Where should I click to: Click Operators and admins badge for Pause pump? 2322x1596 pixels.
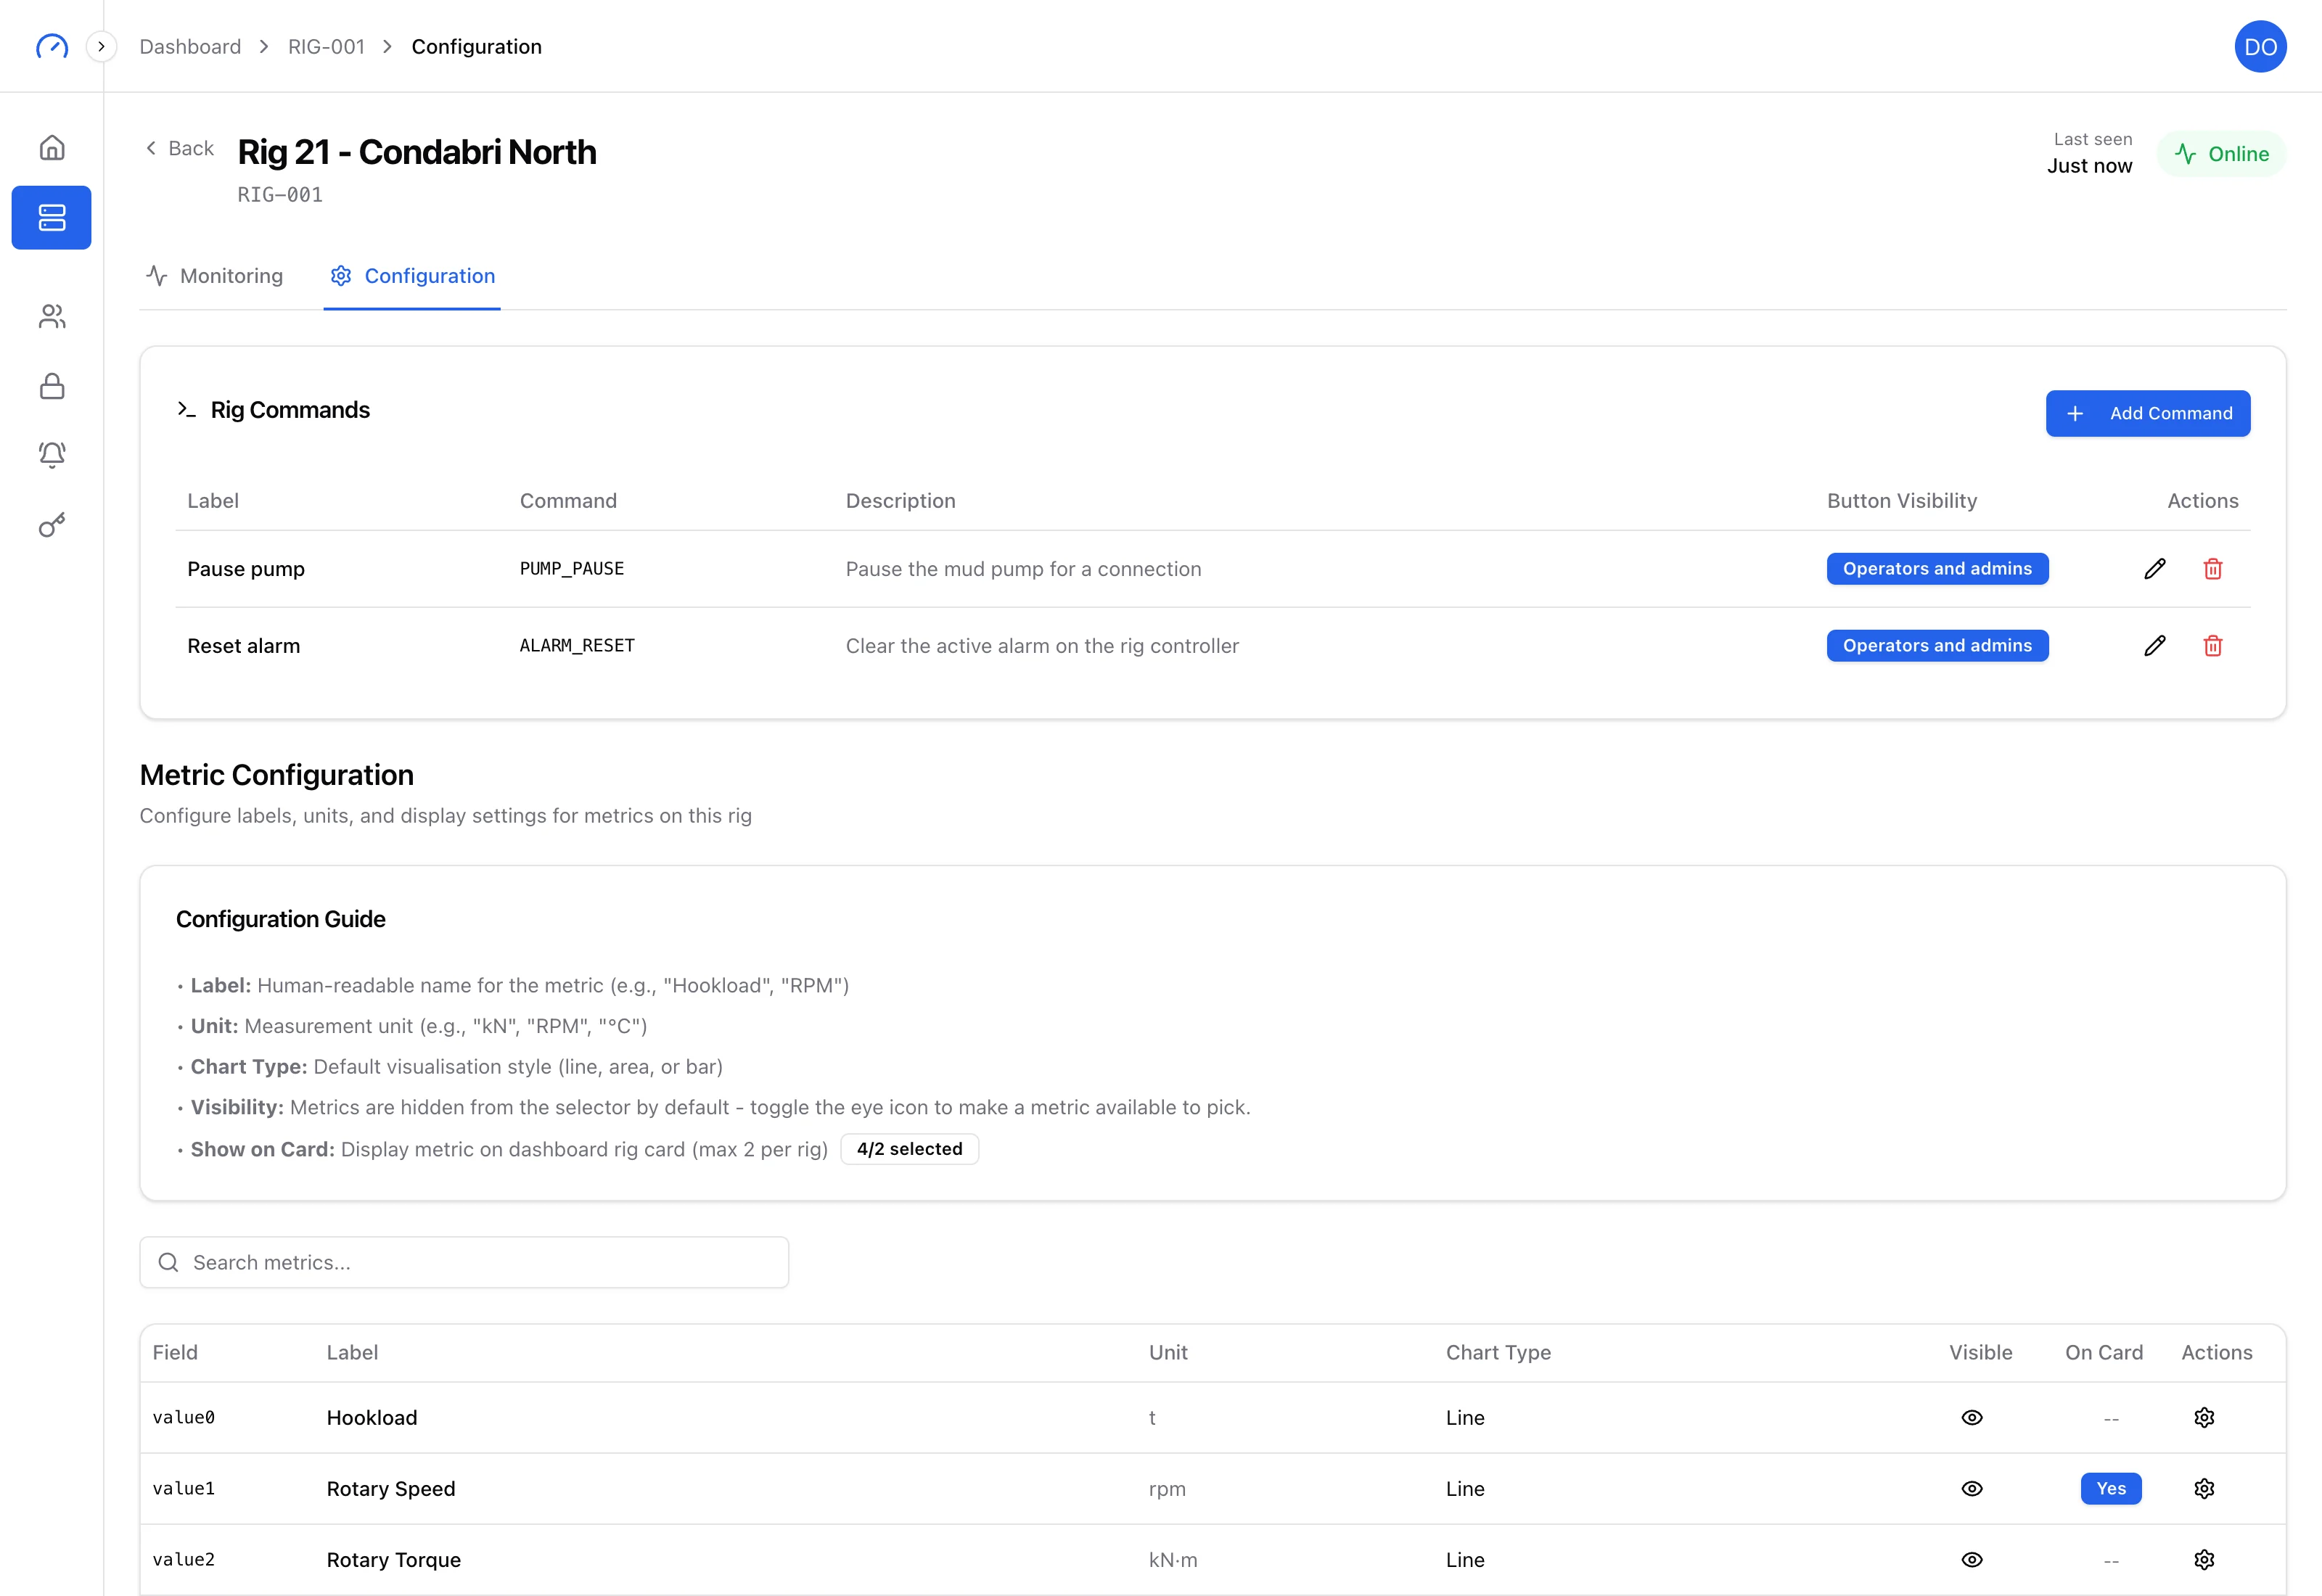click(1938, 569)
